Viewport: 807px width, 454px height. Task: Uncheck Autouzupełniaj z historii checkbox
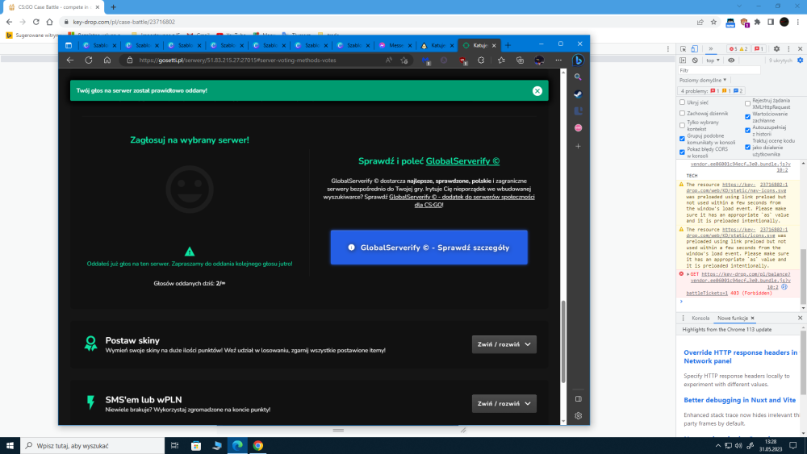[747, 130]
